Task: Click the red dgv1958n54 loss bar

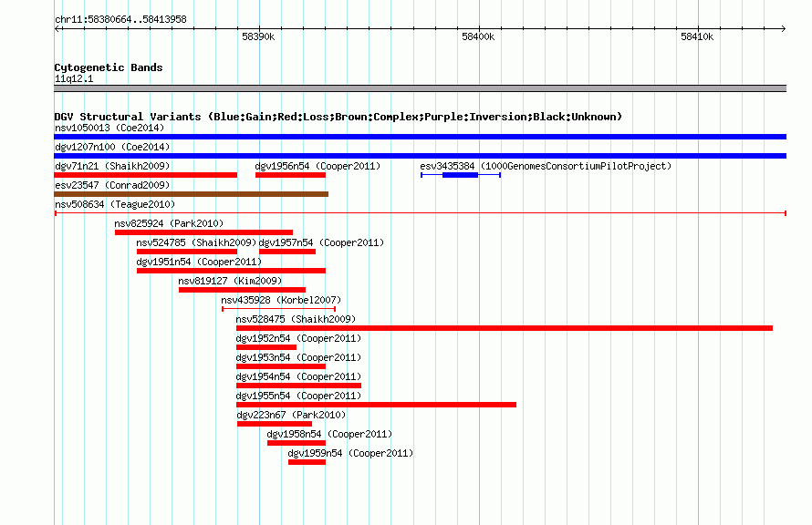Action: point(297,443)
